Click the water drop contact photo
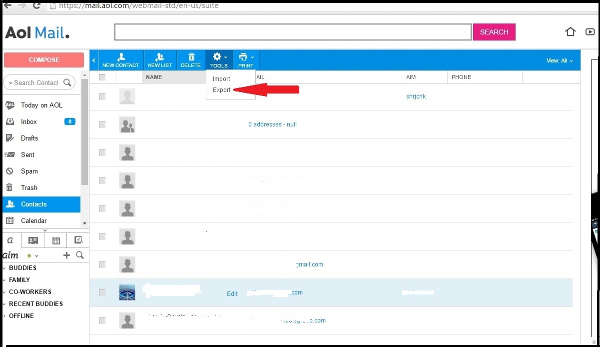Viewport: 600px width, 347px height. 127,292
